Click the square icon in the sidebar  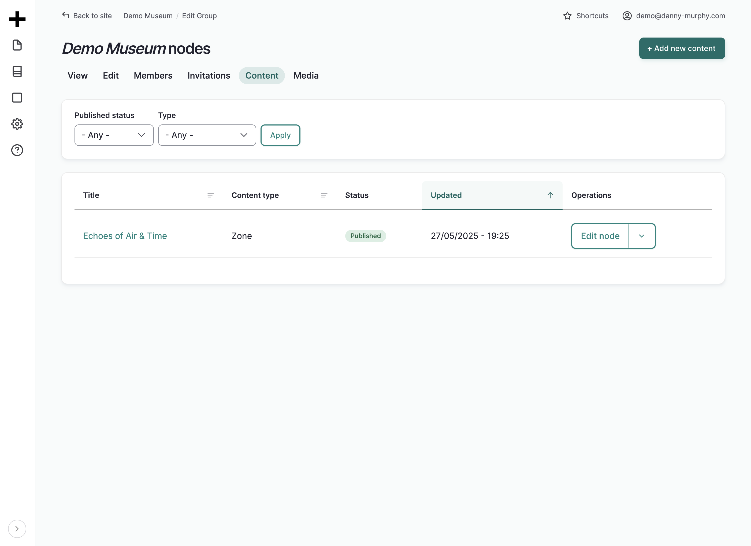click(x=17, y=98)
